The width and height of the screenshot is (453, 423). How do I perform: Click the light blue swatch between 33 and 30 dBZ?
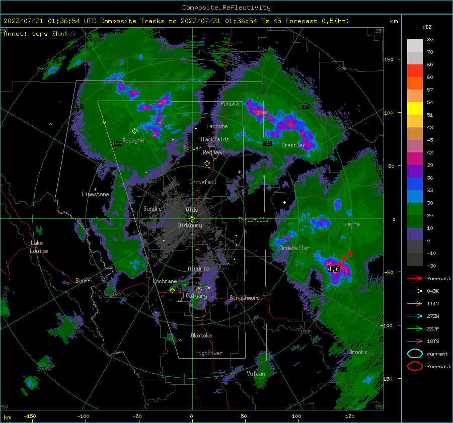pyautogui.click(x=415, y=197)
